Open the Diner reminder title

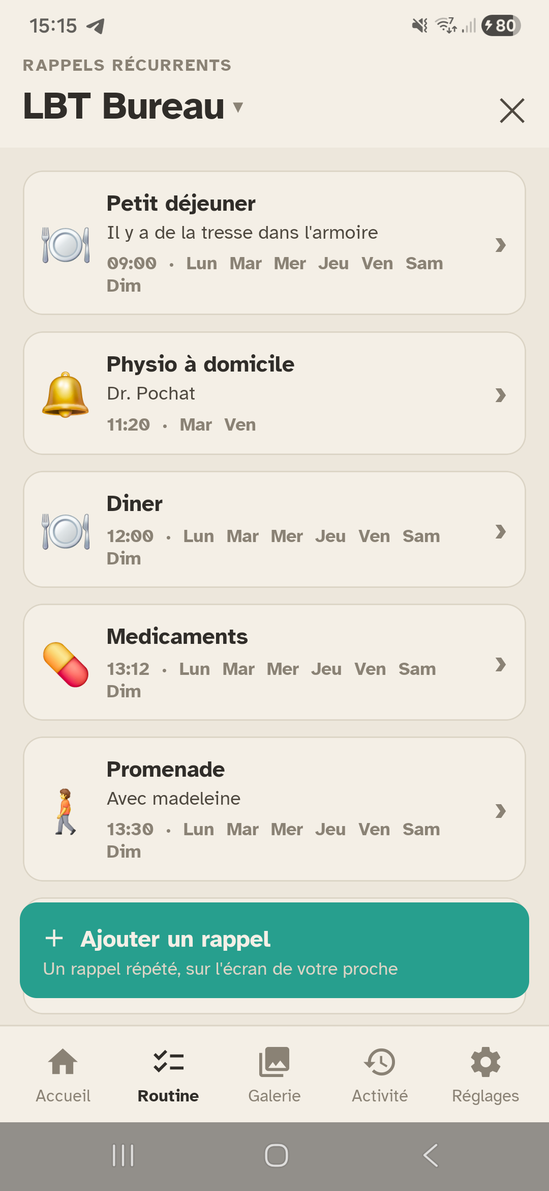[x=135, y=503]
